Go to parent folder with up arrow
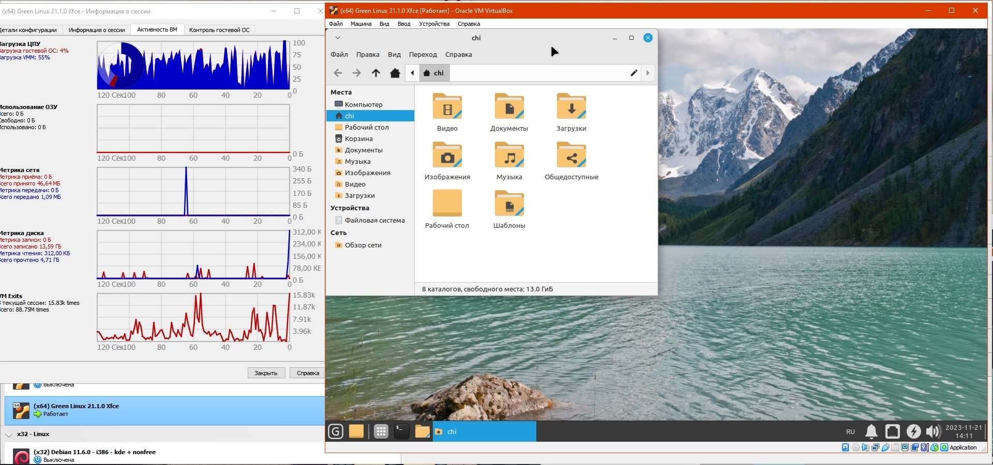The height and width of the screenshot is (465, 993). tap(376, 73)
